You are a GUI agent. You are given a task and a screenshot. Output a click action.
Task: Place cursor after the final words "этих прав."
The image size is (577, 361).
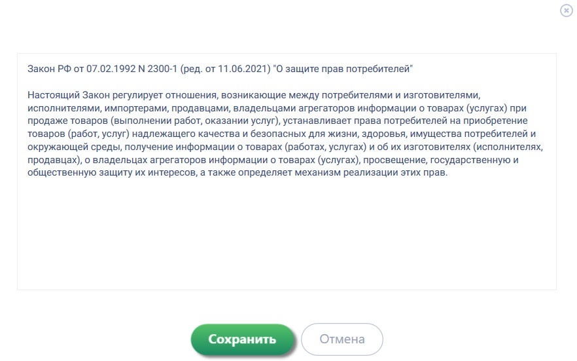pyautogui.click(x=448, y=173)
